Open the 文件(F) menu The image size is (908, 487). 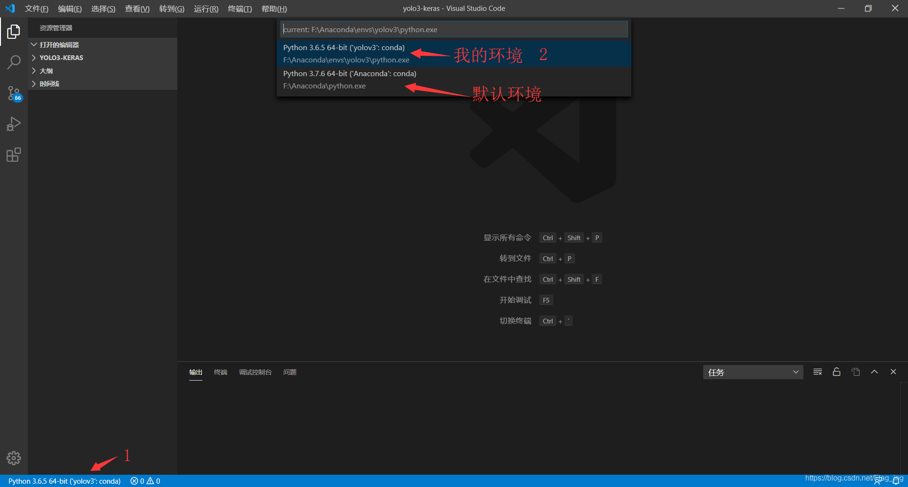37,9
